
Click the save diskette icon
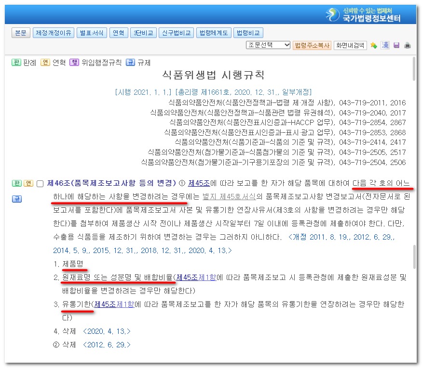[396, 45]
